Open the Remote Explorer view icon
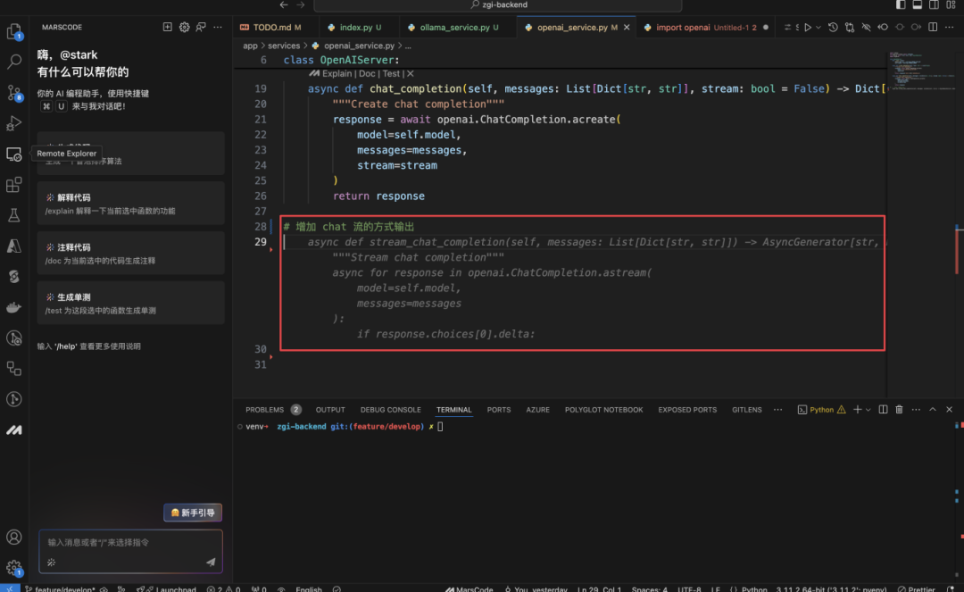The height and width of the screenshot is (592, 964). (x=14, y=154)
